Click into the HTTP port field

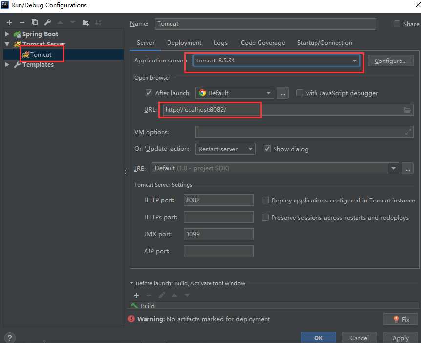218,200
